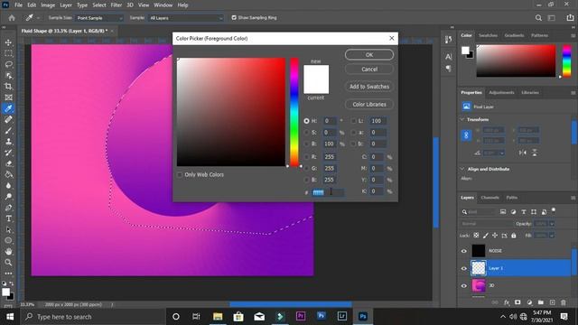Screen dimensions: 578x325
Task: Select the Eyedropper tool in toolbar
Action: [x=8, y=108]
